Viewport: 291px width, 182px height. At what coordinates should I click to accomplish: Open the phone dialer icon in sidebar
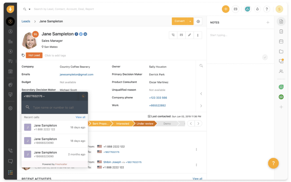pos(11,151)
